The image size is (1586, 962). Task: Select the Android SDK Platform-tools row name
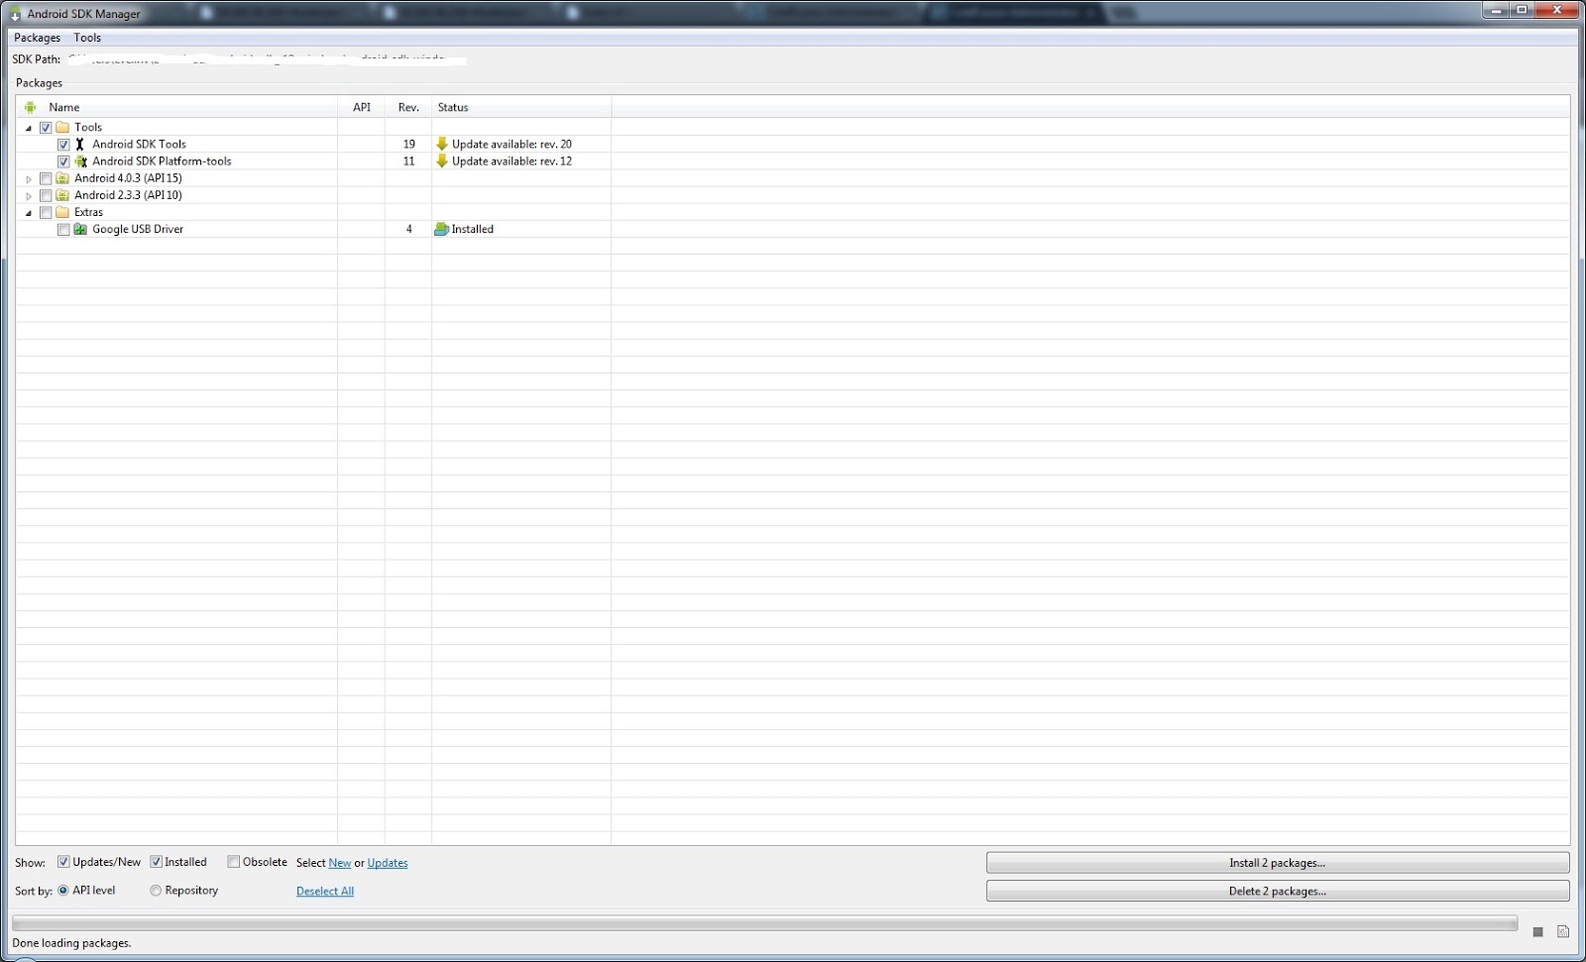pyautogui.click(x=162, y=160)
